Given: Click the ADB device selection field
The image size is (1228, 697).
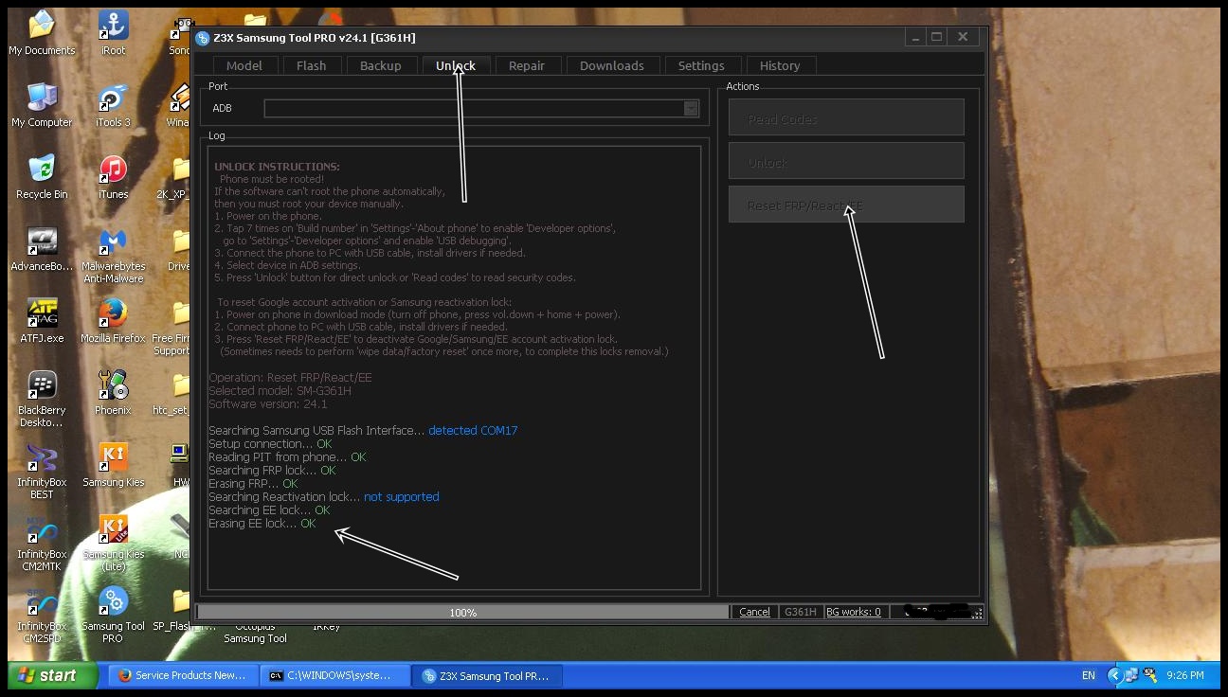Looking at the screenshot, I should (x=481, y=109).
